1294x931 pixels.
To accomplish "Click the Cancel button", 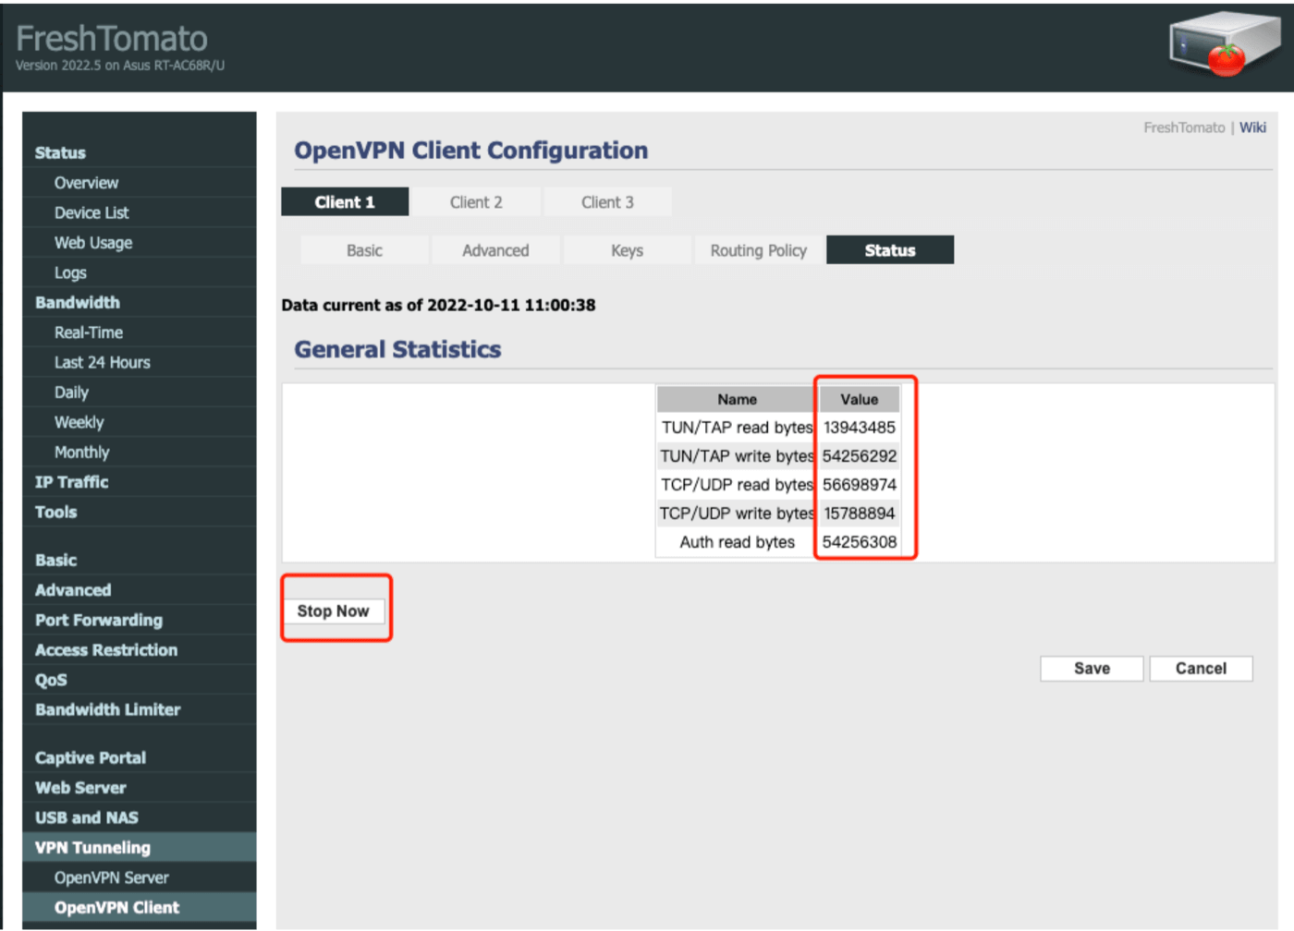I will pos(1201,669).
